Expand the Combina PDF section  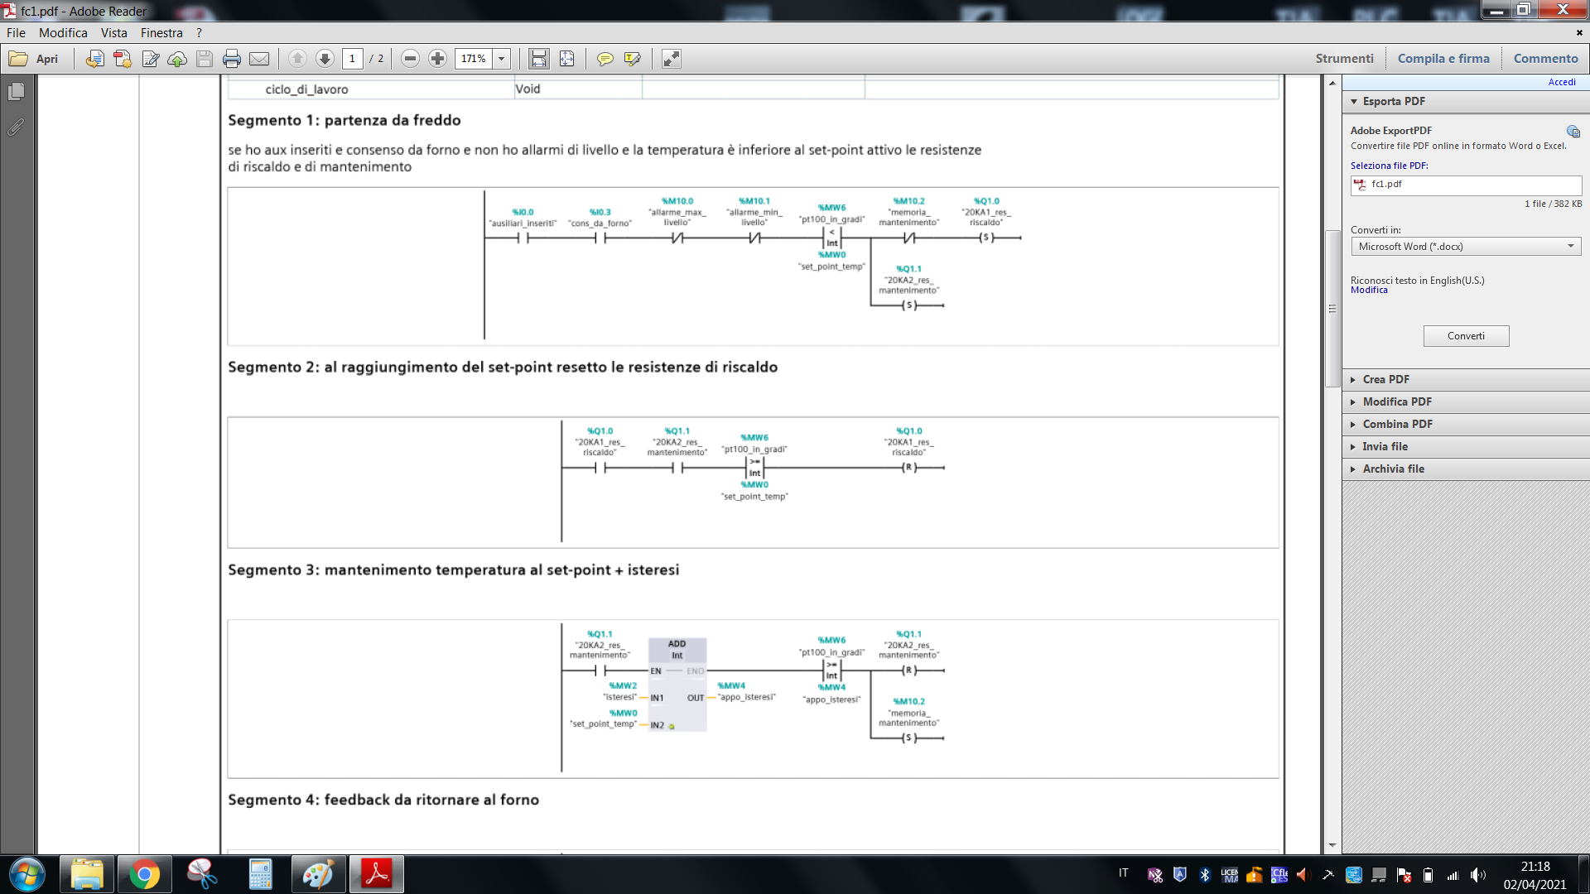pos(1397,424)
